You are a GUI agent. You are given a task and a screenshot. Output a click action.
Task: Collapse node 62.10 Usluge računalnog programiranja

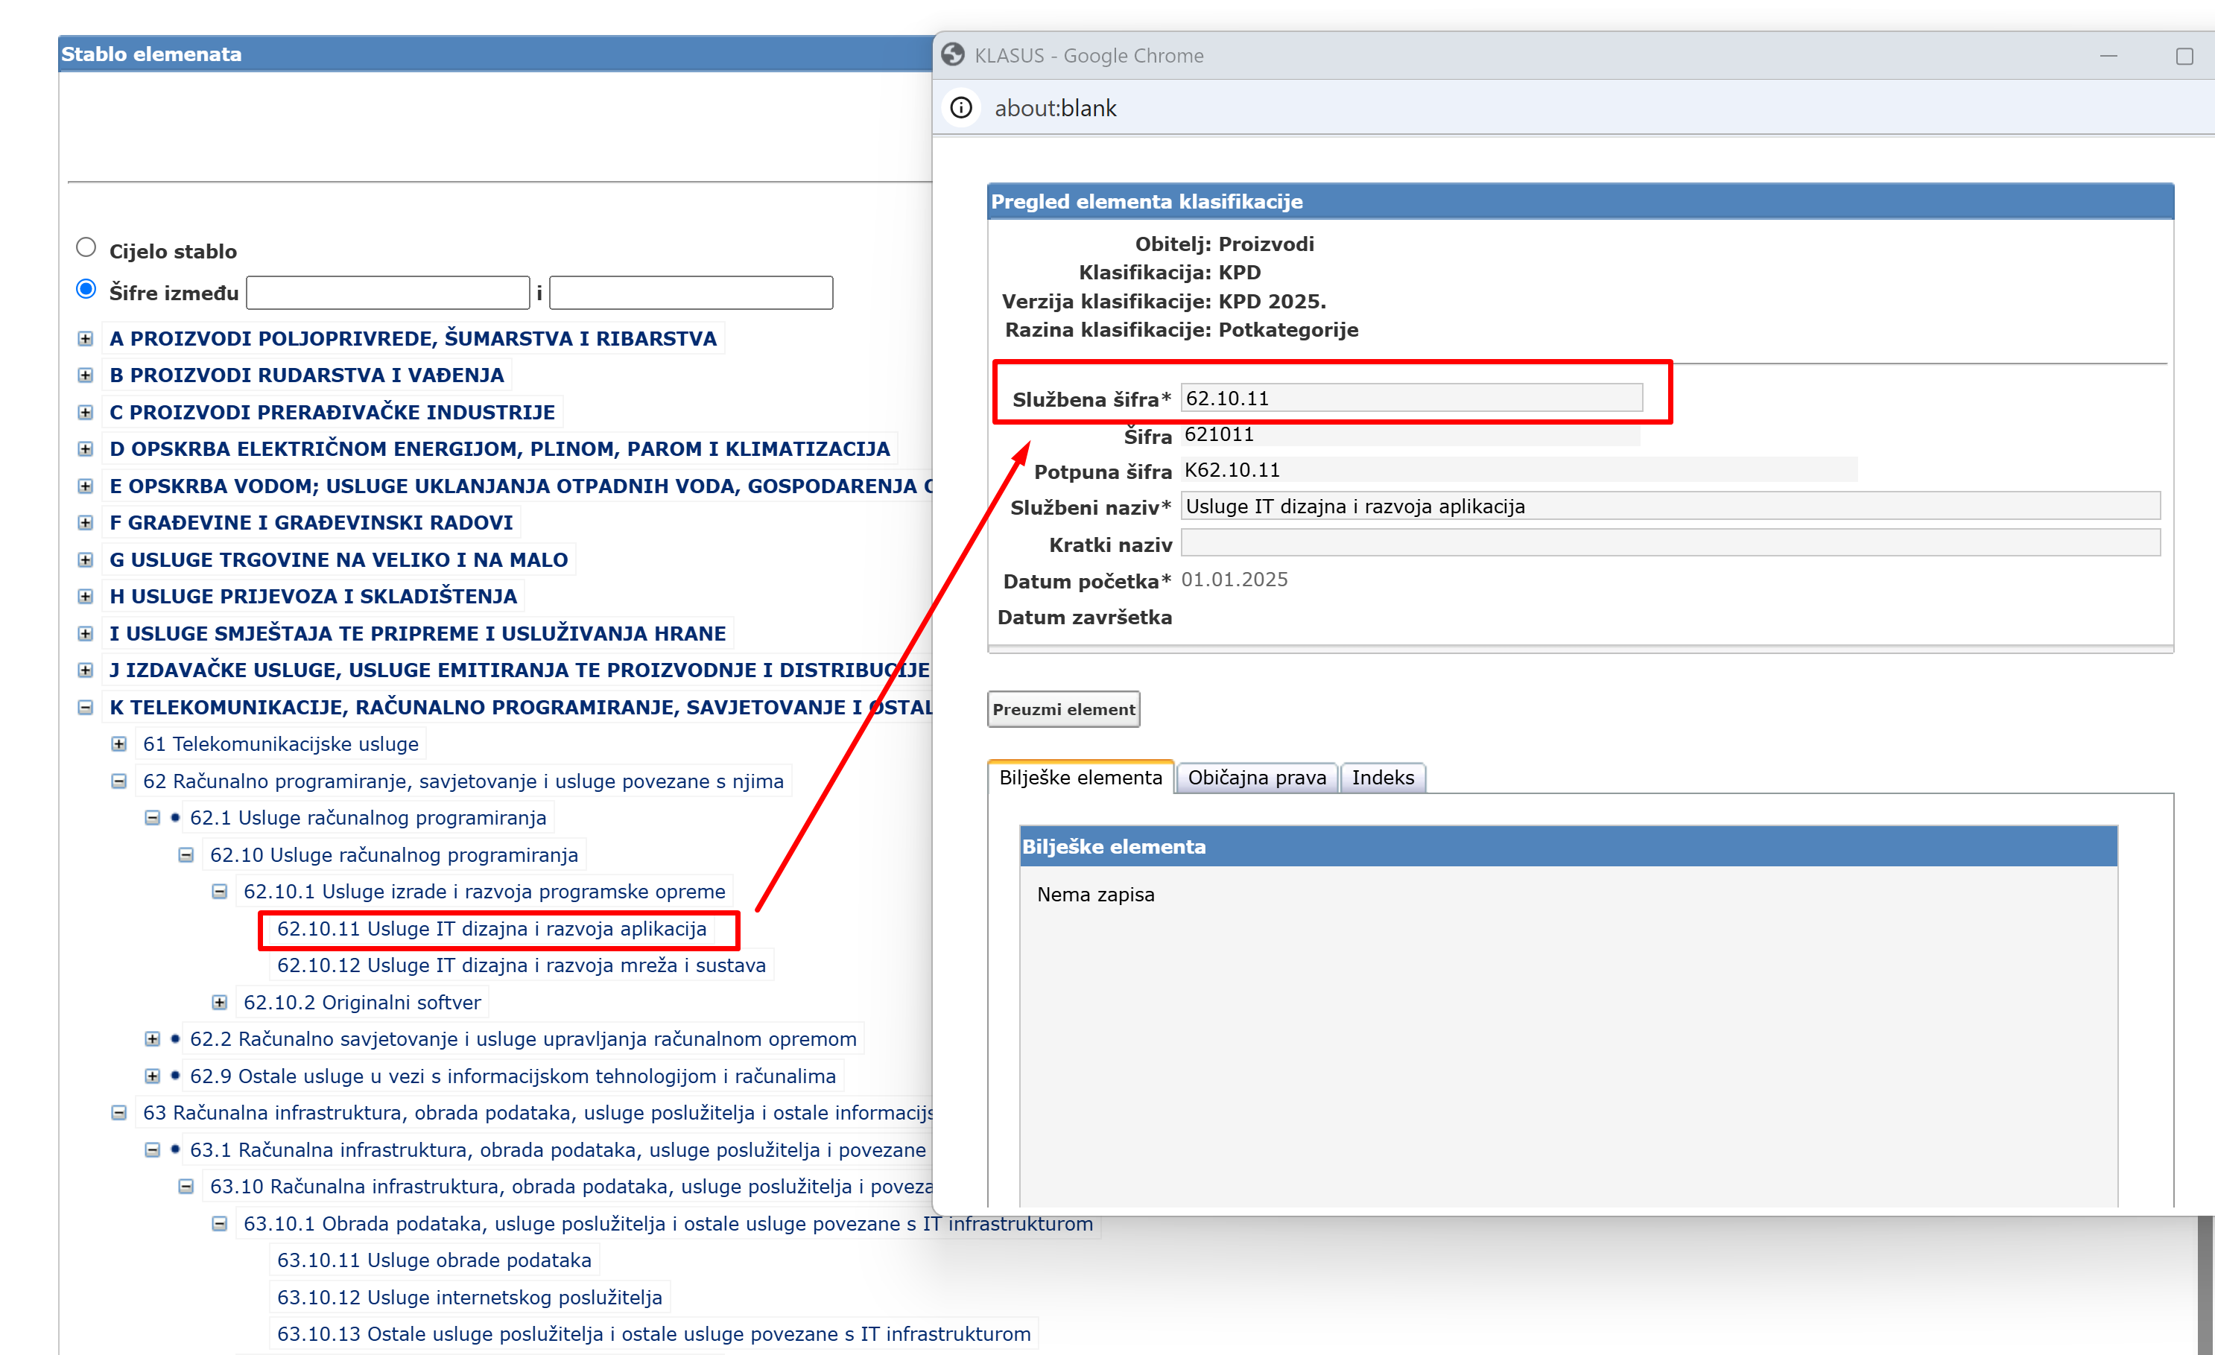[x=186, y=854]
